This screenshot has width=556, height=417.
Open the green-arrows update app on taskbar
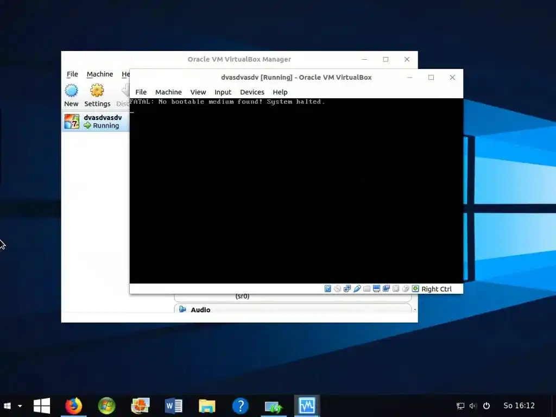click(x=274, y=406)
